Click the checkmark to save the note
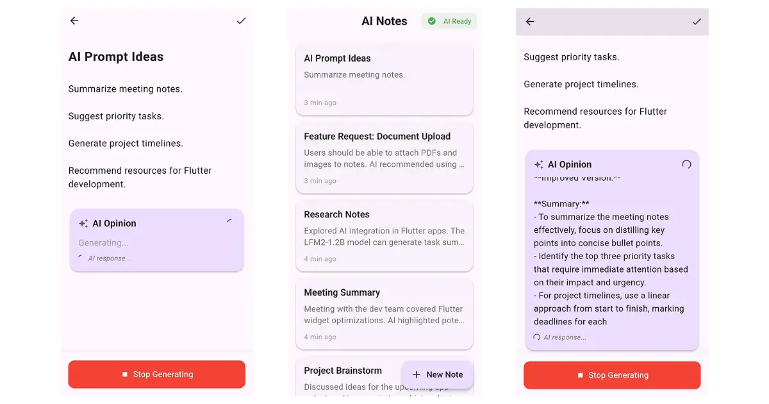Screen dimensions: 769x404 241,21
